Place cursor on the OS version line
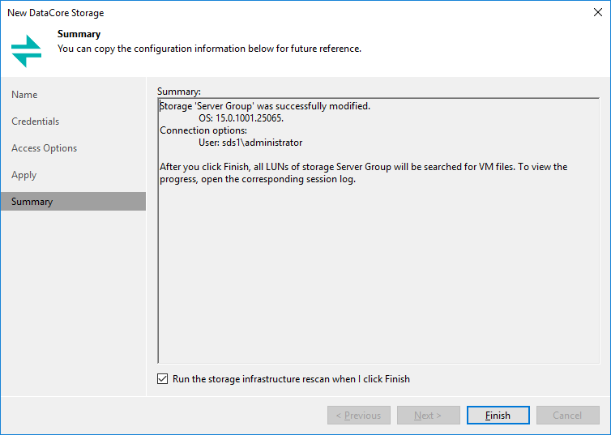This screenshot has width=611, height=435. [241, 118]
